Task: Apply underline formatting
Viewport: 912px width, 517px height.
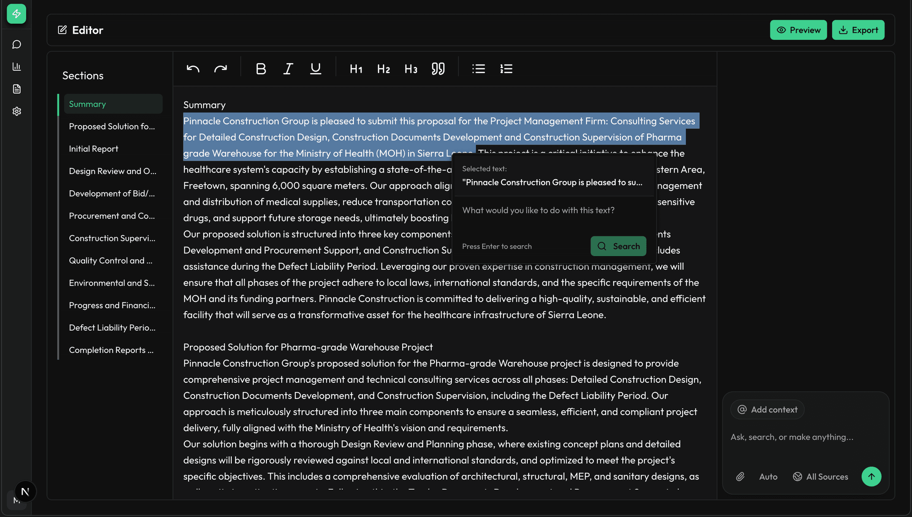Action: [x=315, y=69]
